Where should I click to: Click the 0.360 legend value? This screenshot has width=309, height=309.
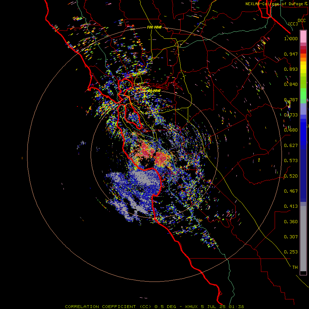point(291,222)
